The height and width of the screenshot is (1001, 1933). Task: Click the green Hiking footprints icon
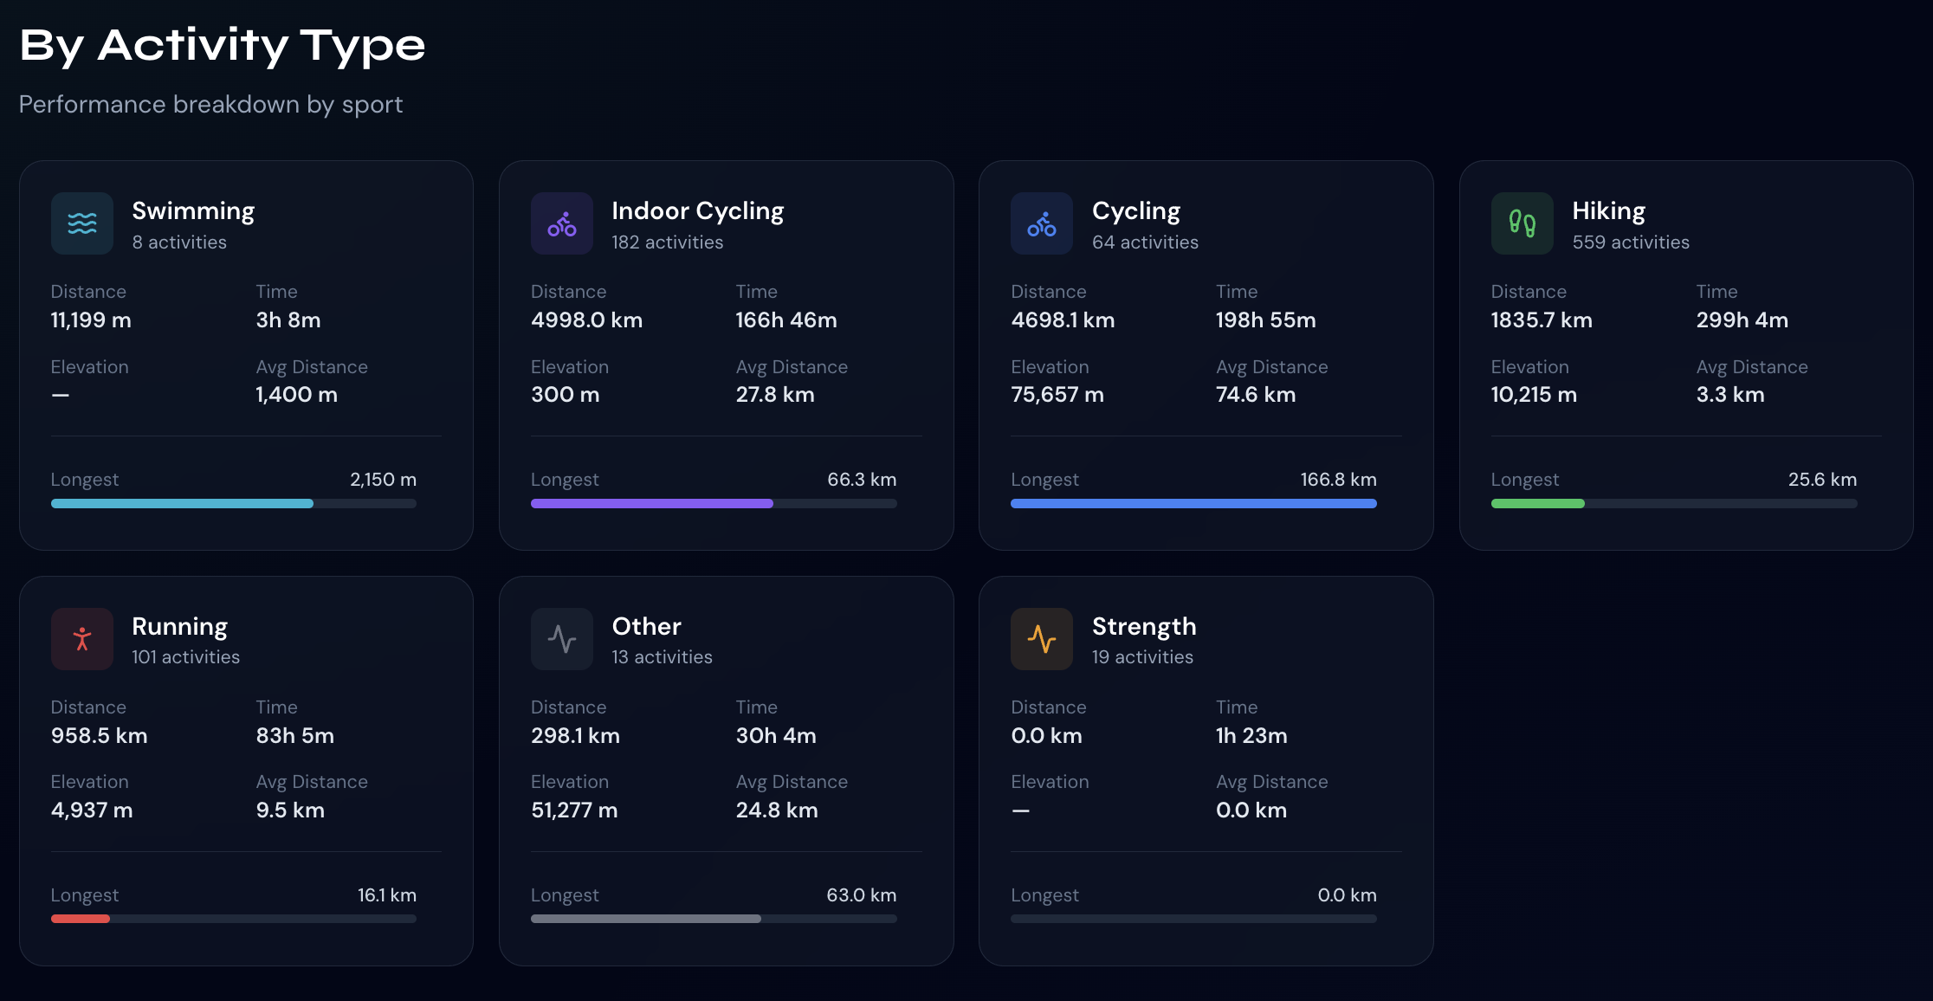point(1522,223)
